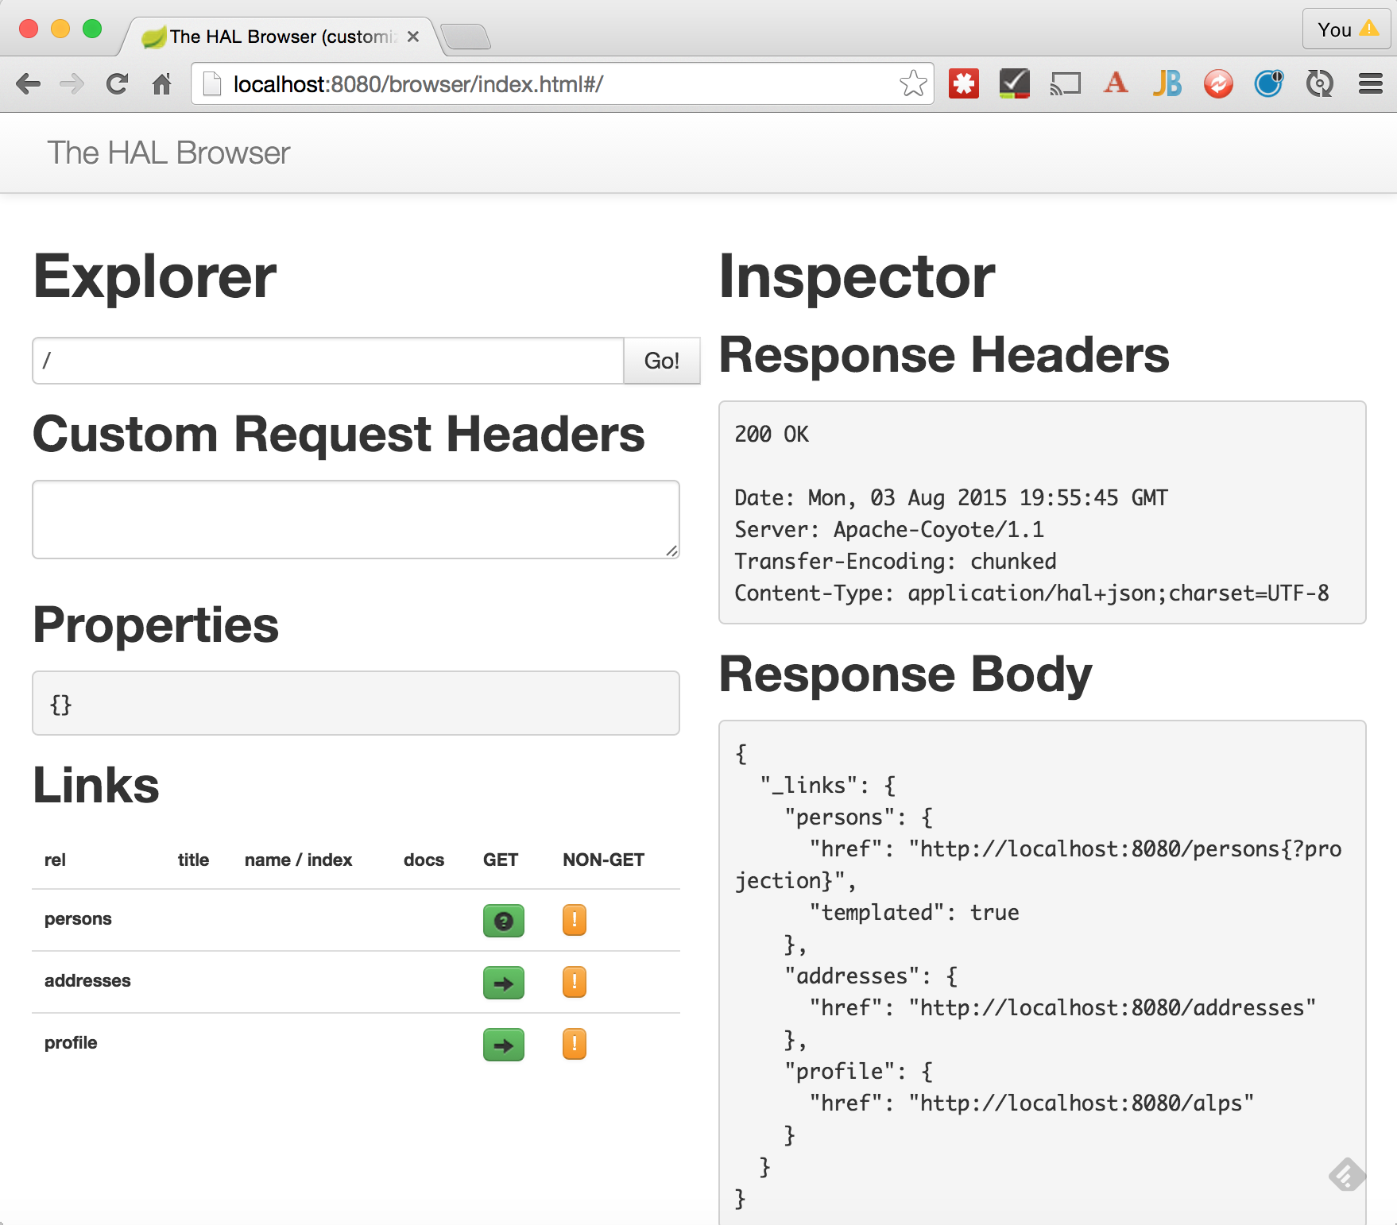The width and height of the screenshot is (1397, 1225).
Task: Click inside the Custom Request Headers textarea
Action: point(355,520)
